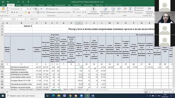Viewport: 175px width, 98px height.
Task: Switch to the Valoarea contabila sheet
Action: (x=42, y=90)
